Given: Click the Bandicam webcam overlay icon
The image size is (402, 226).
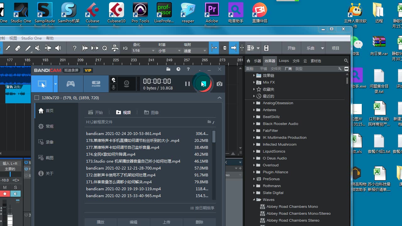Looking at the screenshot, I should point(127,84).
